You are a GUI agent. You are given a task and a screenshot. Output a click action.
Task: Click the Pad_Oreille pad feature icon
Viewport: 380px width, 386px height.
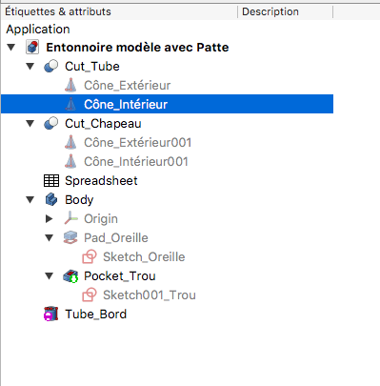pos(70,237)
